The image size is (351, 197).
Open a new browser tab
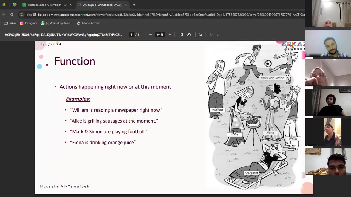134,5
